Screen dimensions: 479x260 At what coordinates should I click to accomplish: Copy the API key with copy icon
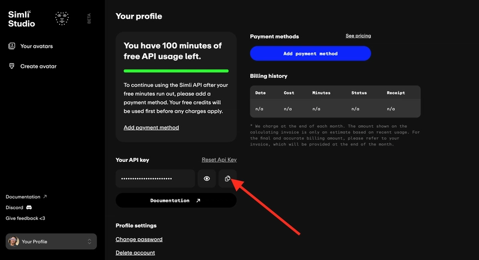coord(228,179)
